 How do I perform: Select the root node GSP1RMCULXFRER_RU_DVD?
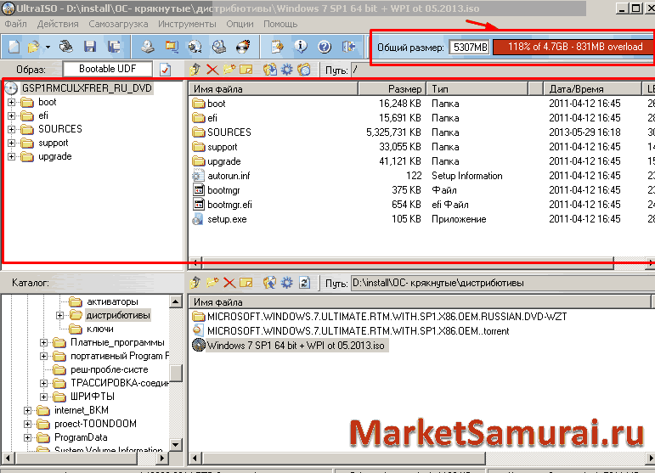click(87, 88)
